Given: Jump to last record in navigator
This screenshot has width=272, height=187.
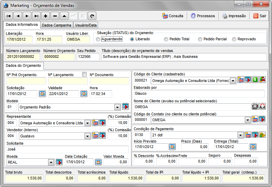Looking at the screenshot, I should [x=36, y=16].
